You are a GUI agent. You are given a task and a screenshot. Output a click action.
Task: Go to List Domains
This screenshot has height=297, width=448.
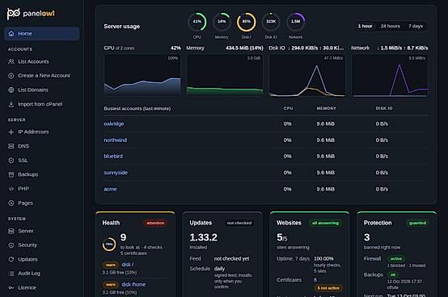(x=42, y=90)
